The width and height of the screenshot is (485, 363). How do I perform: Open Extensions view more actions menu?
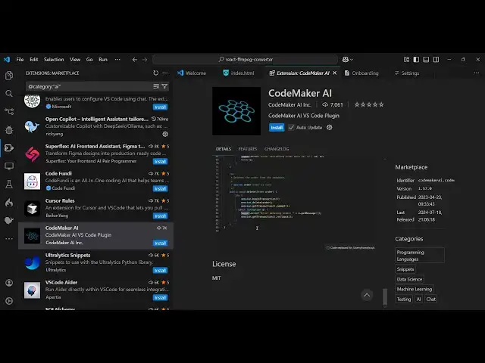pos(165,73)
